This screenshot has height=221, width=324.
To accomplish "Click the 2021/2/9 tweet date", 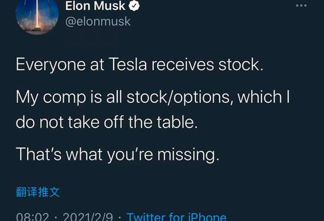I will click(88, 217).
